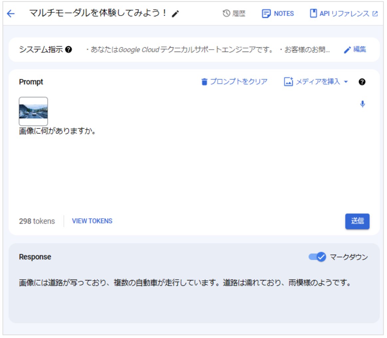Click the prompt text 画像に何がありますか。
Screen dimensions: 387x338
coord(58,131)
